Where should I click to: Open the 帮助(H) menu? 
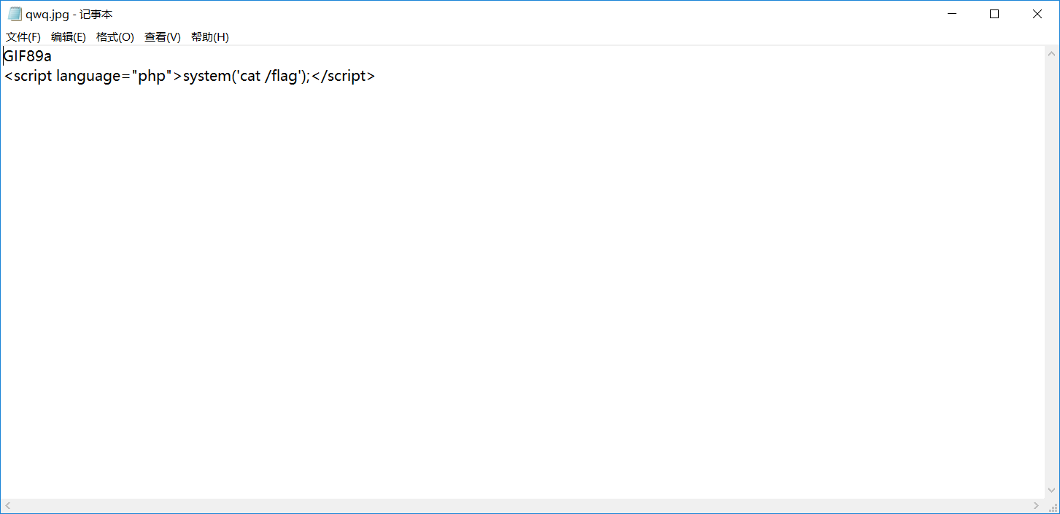(x=210, y=37)
